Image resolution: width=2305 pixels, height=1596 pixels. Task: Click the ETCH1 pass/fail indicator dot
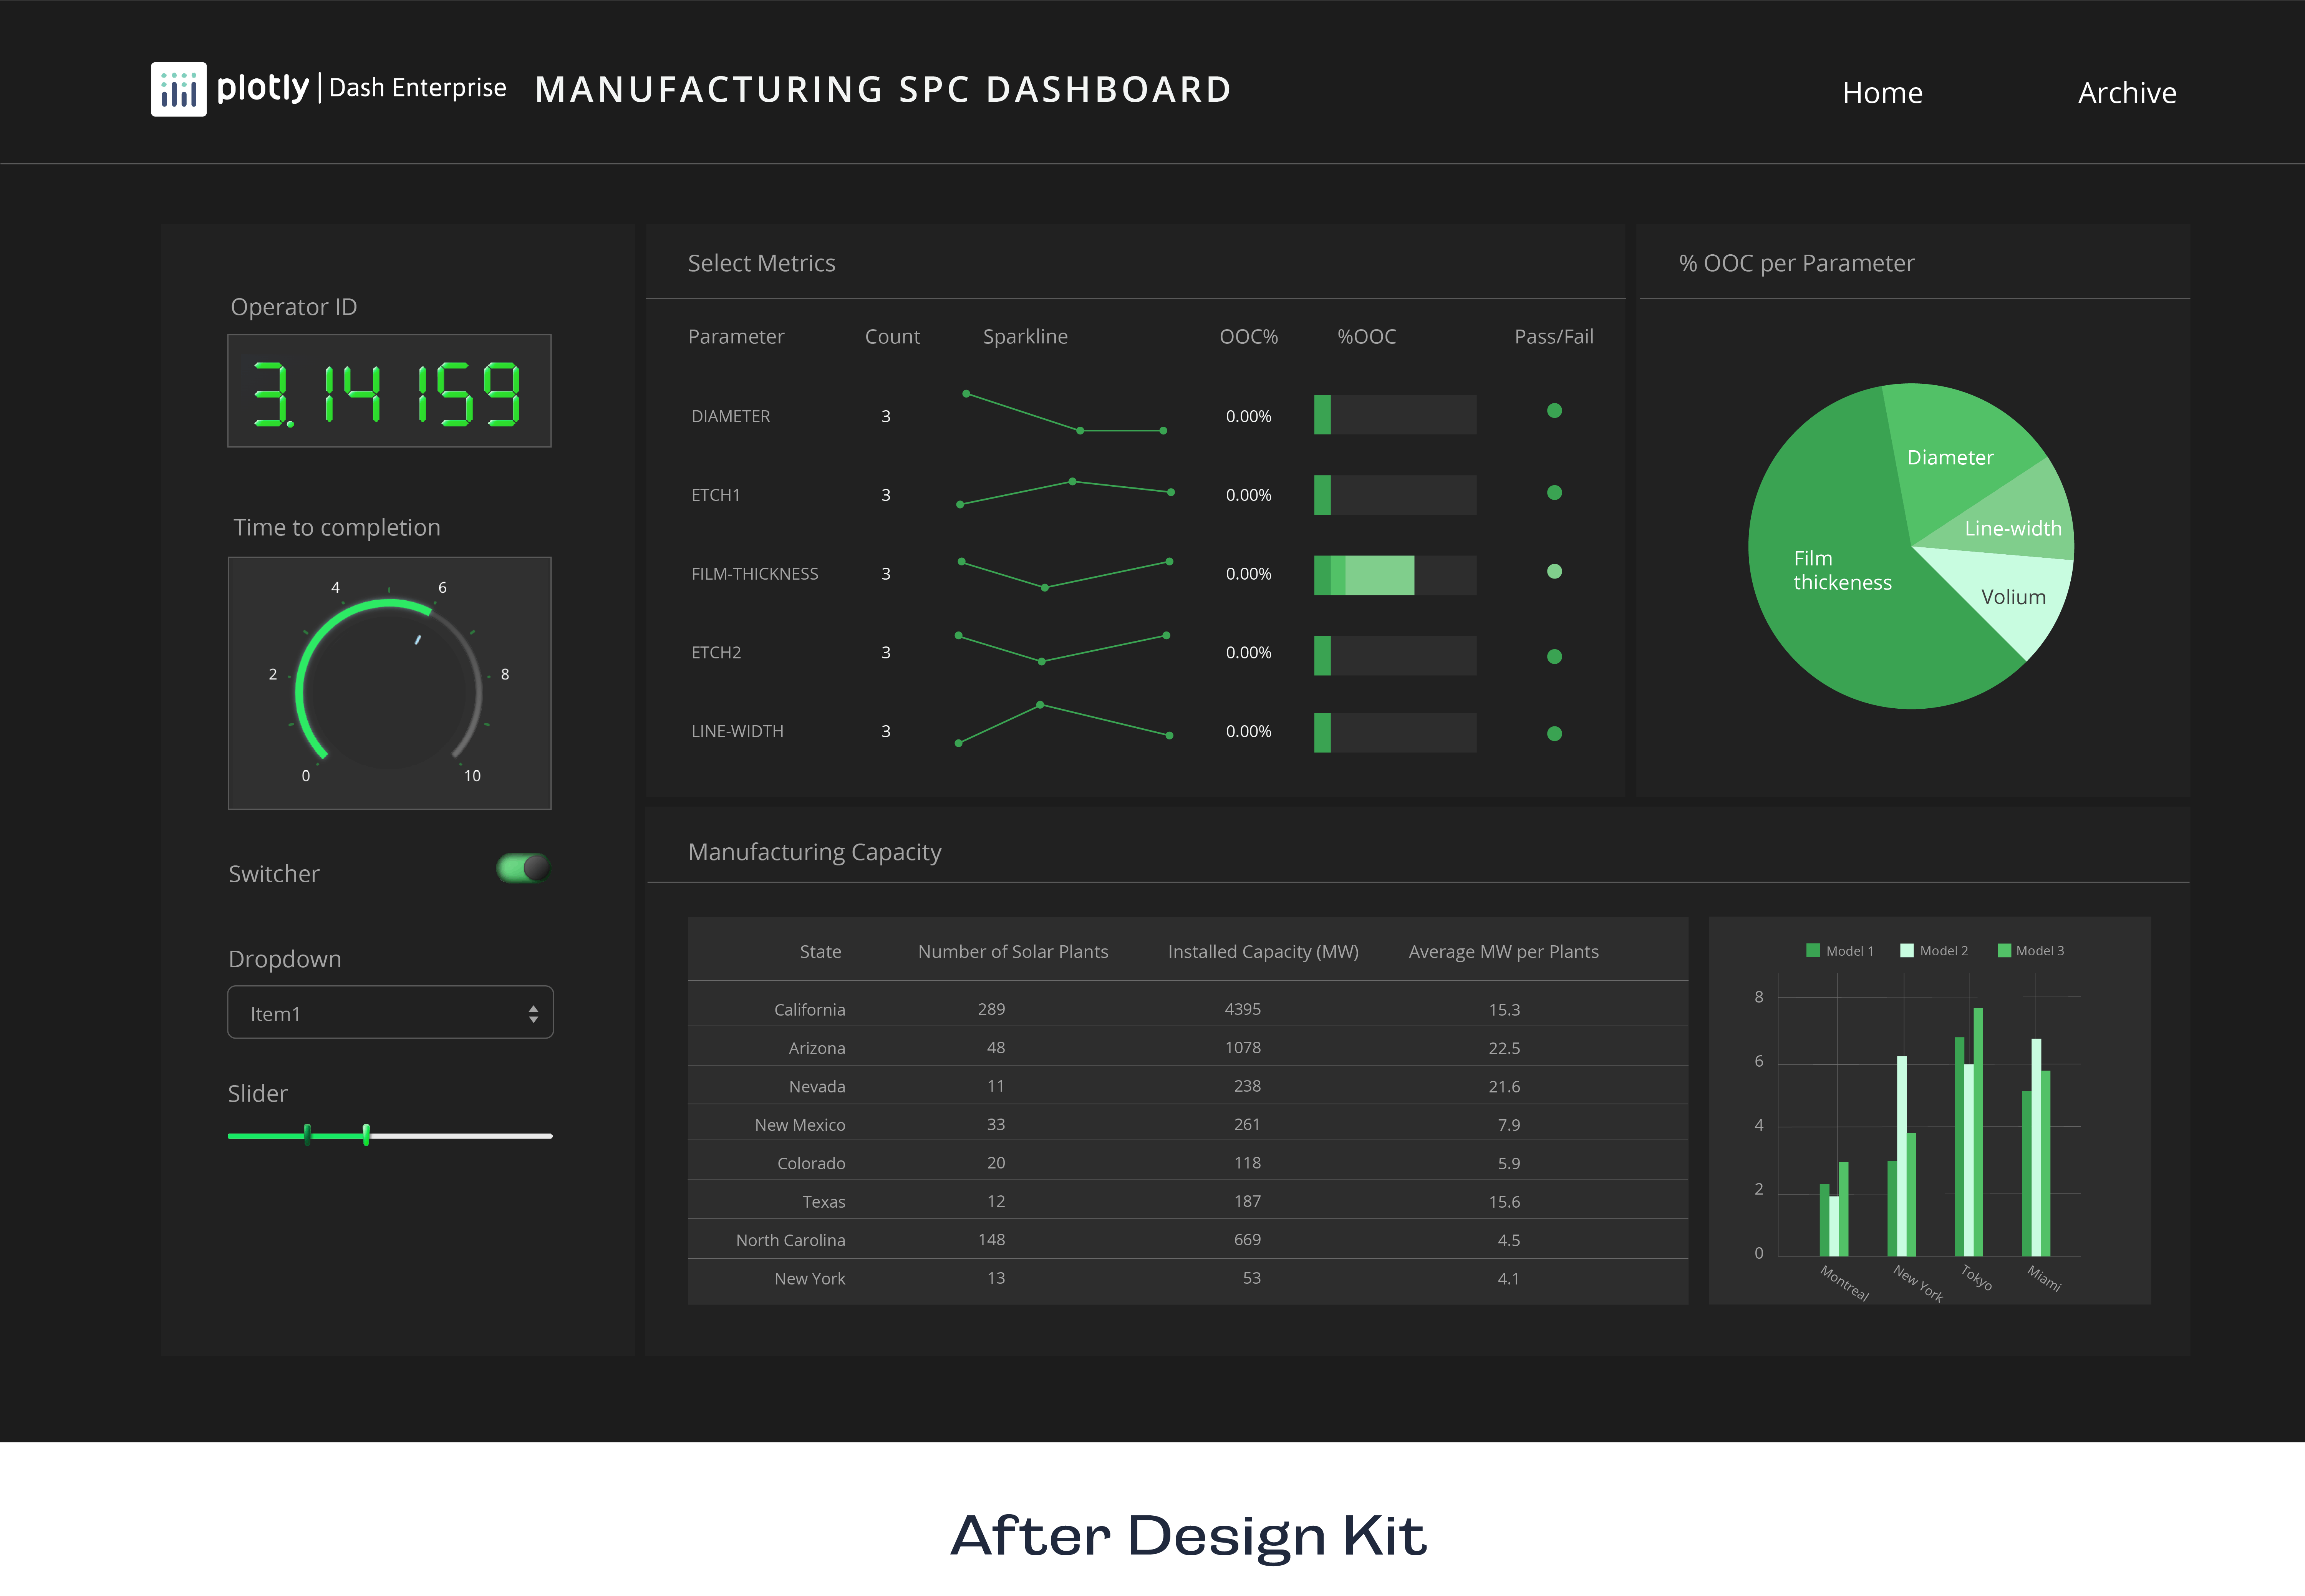tap(1554, 493)
